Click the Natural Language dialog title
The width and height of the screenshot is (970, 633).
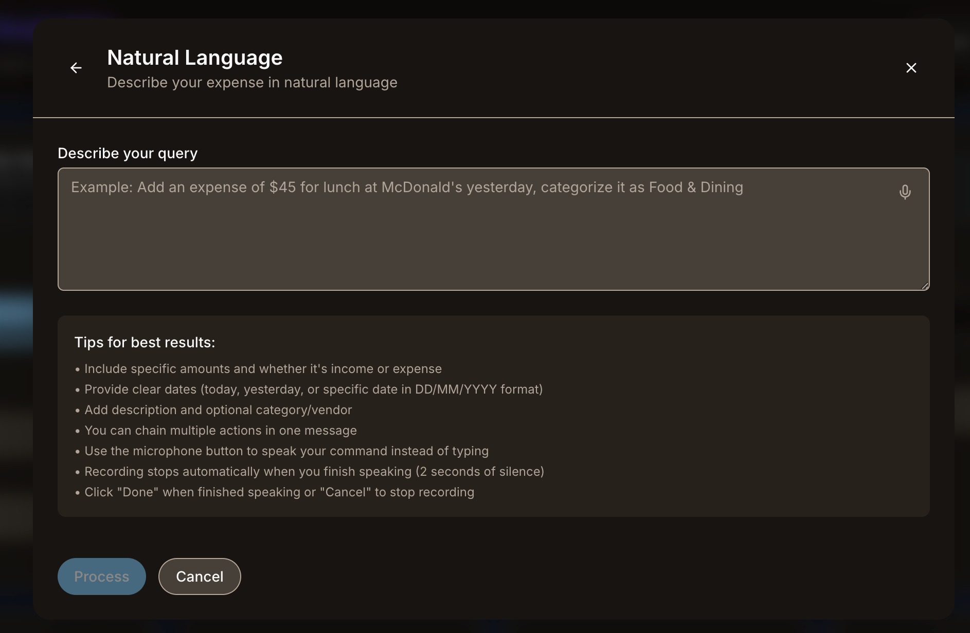(195, 58)
